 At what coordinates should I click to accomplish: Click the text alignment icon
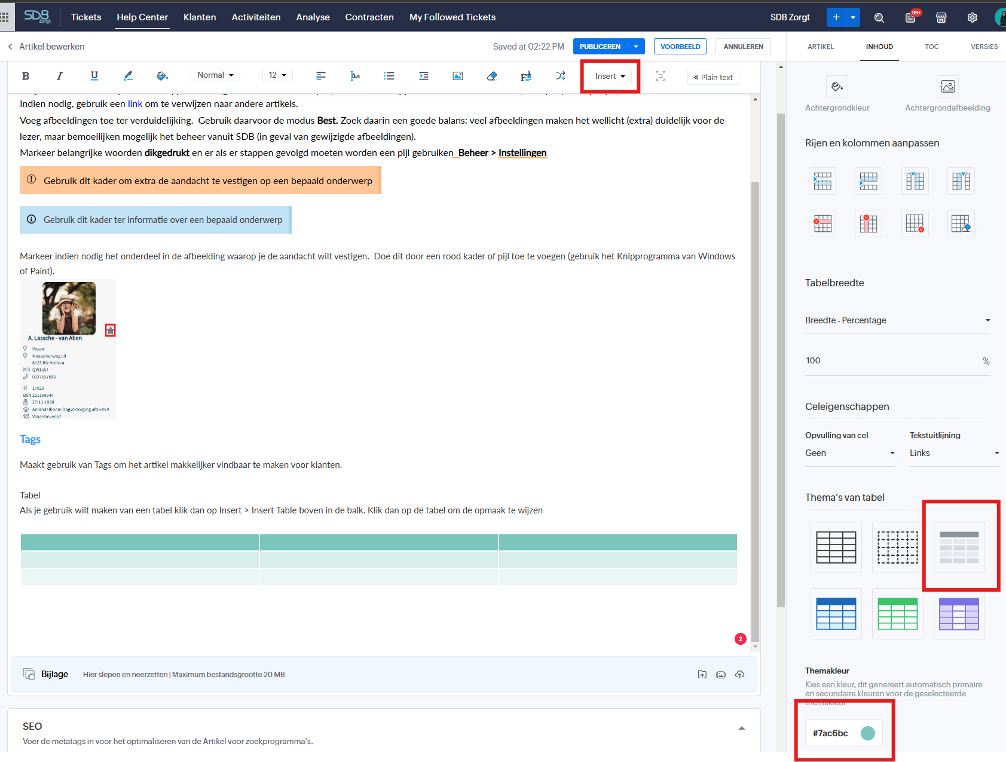(x=321, y=76)
